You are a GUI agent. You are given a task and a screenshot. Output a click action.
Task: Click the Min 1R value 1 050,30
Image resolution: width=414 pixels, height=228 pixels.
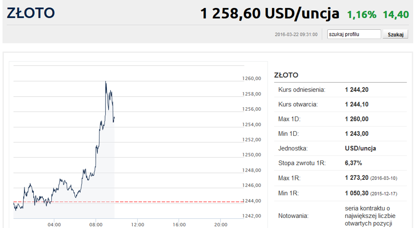[357, 193]
